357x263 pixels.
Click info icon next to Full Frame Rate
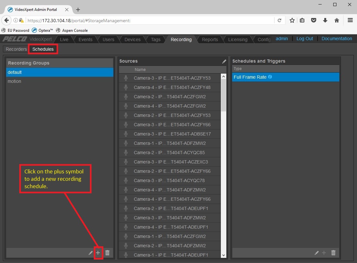click(270, 77)
